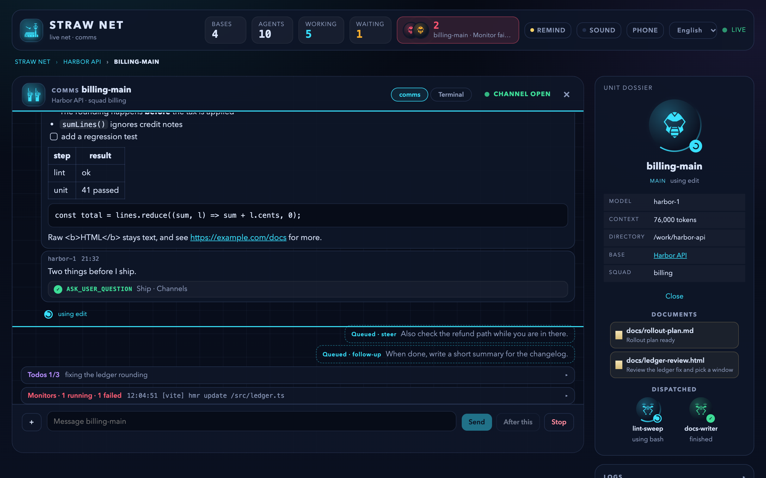Click the green check icon on ASK_USER_QUESTION
Viewport: 766px width, 478px height.
tap(58, 289)
